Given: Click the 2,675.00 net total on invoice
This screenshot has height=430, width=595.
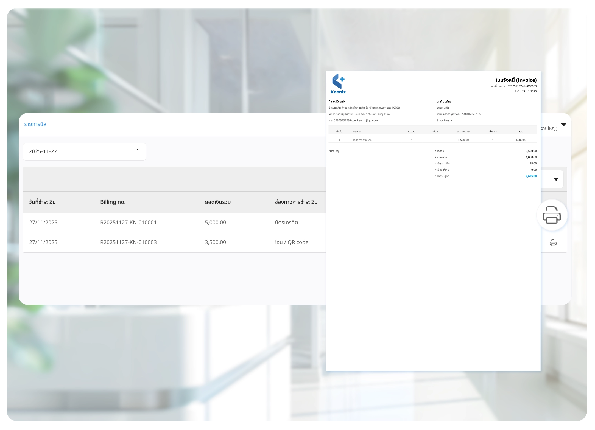Looking at the screenshot, I should (531, 176).
